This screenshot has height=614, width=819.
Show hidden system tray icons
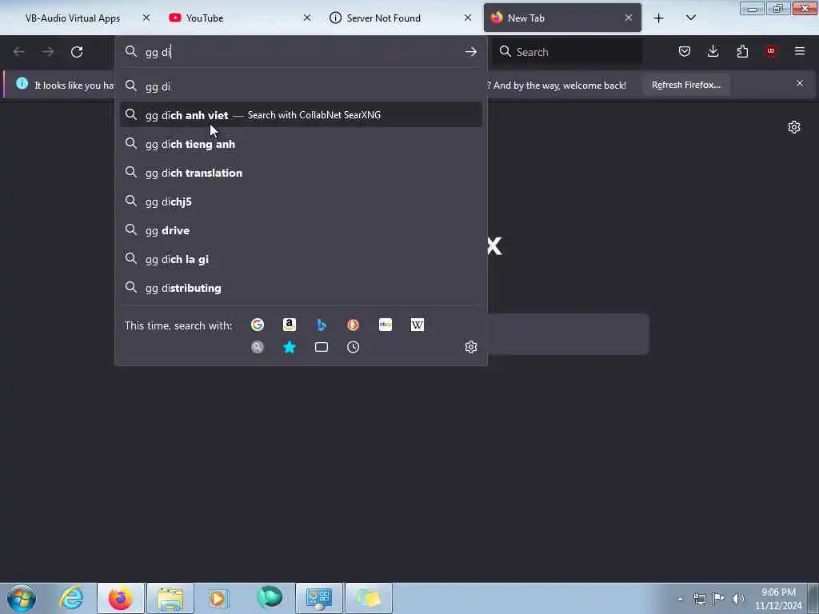680,599
